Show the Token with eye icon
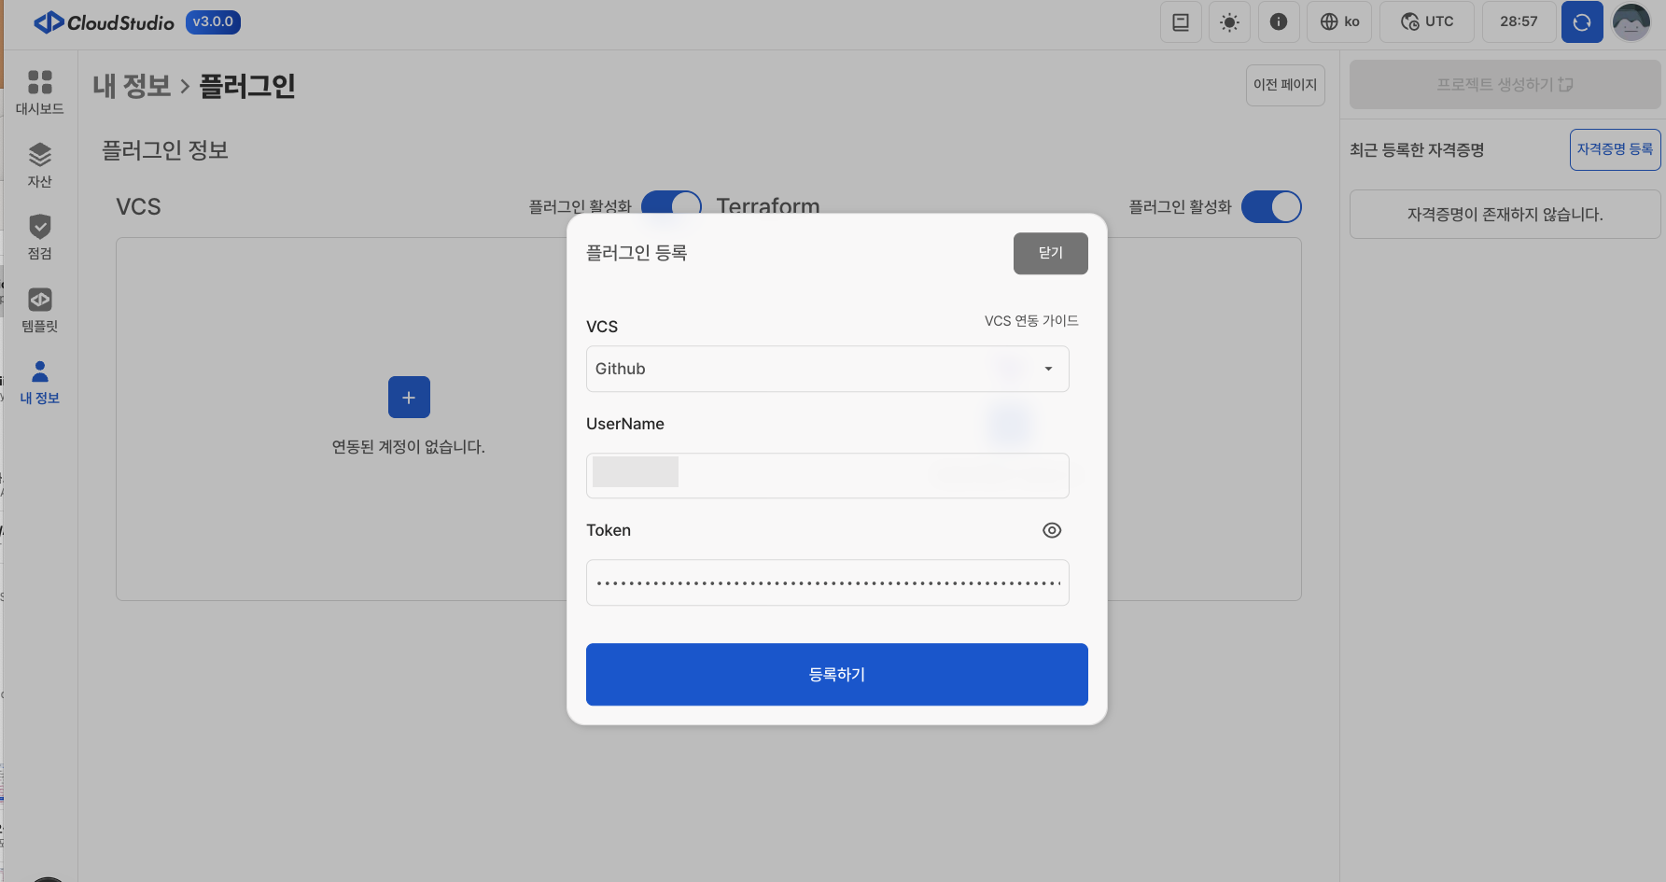The image size is (1666, 882). click(1052, 530)
